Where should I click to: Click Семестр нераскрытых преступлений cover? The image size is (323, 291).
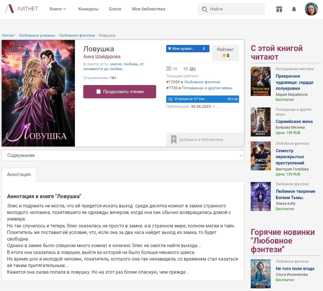point(260,156)
